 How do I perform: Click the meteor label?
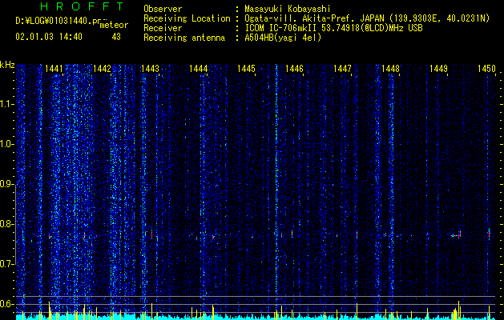(114, 25)
